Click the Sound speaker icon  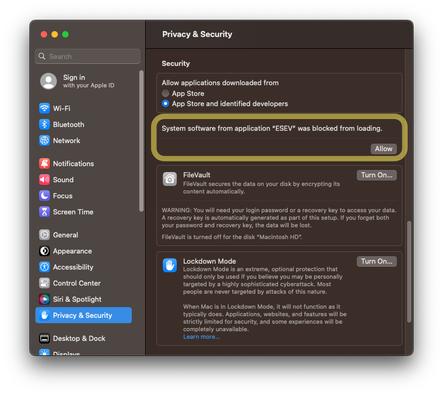coord(44,180)
